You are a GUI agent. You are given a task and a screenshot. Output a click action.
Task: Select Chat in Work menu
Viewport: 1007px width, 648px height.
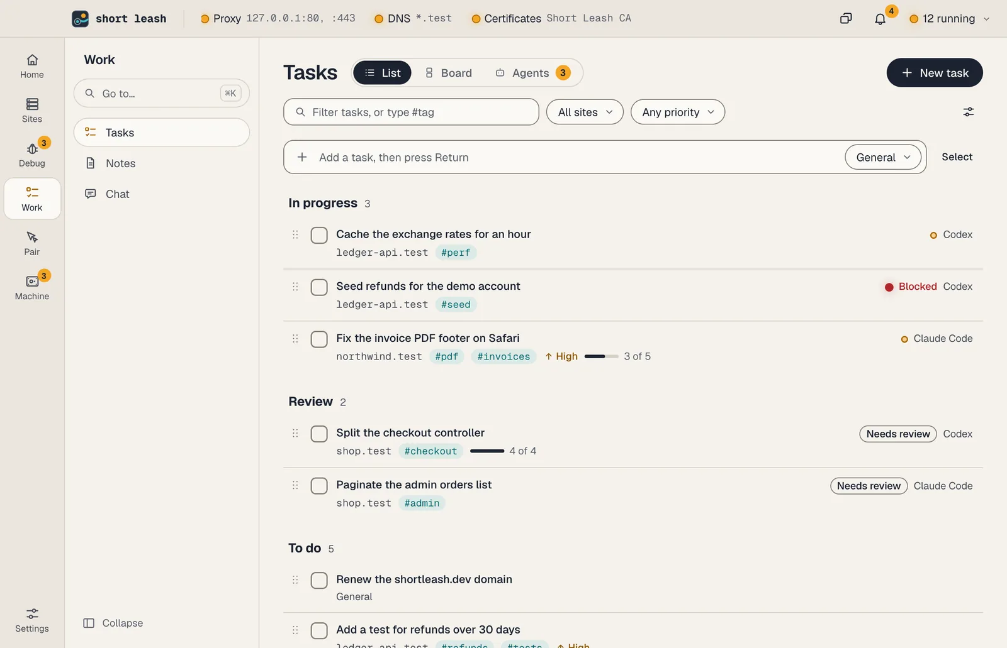click(162, 194)
